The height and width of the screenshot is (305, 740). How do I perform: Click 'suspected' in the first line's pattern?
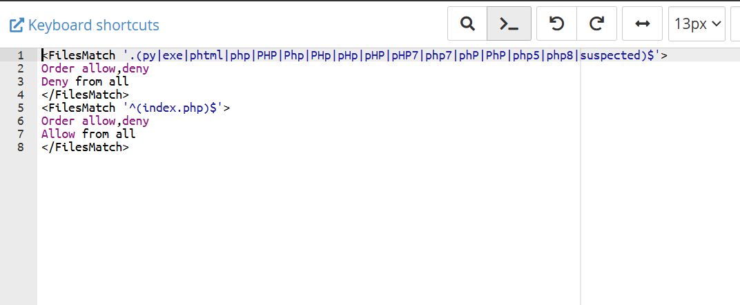[x=611, y=55]
